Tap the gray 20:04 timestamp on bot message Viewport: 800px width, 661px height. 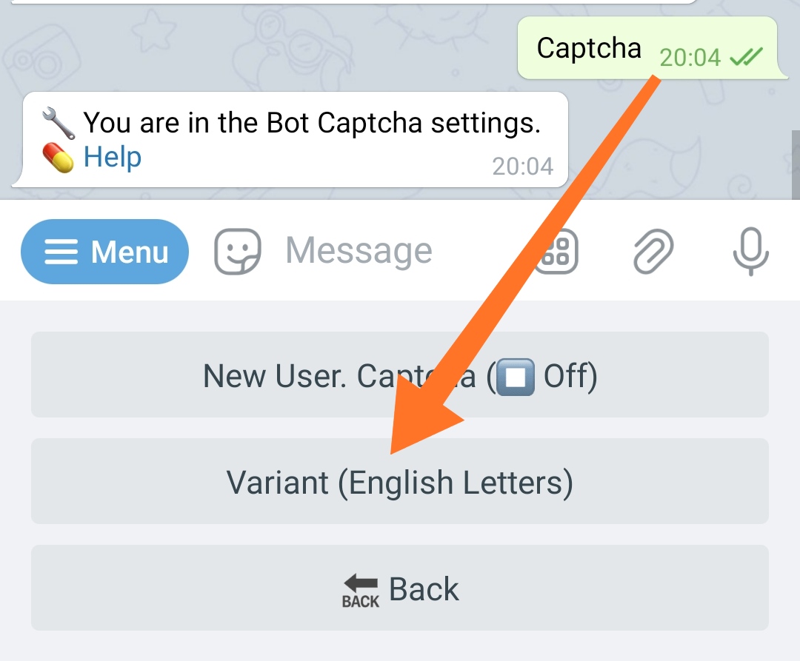[523, 166]
